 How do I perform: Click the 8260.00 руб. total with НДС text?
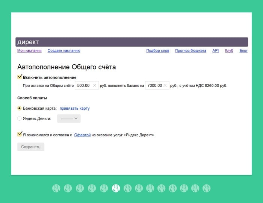[x=216, y=86]
